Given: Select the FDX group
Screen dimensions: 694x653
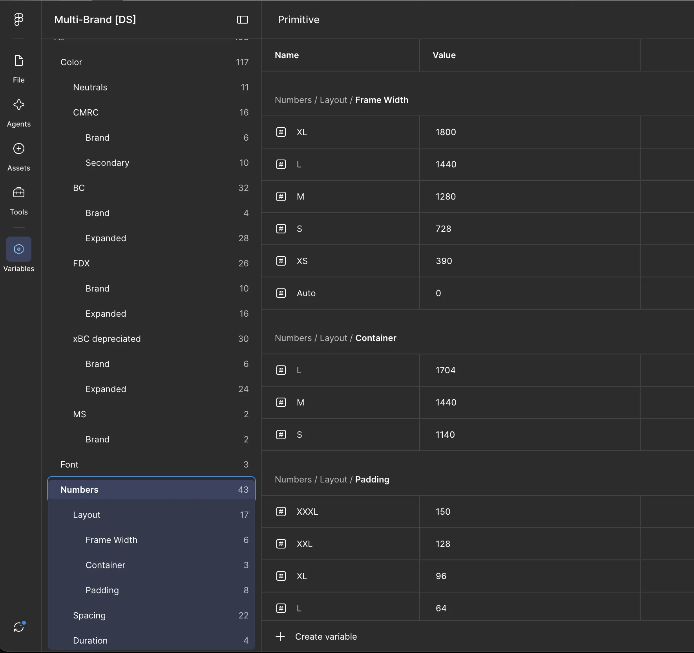Looking at the screenshot, I should click(152, 263).
